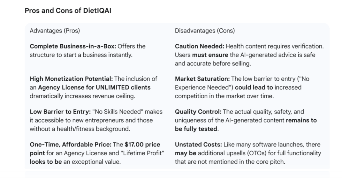The height and width of the screenshot is (178, 342).
Task: Click the 'Low Barrier to Entry:' label
Action: pyautogui.click(x=60, y=112)
